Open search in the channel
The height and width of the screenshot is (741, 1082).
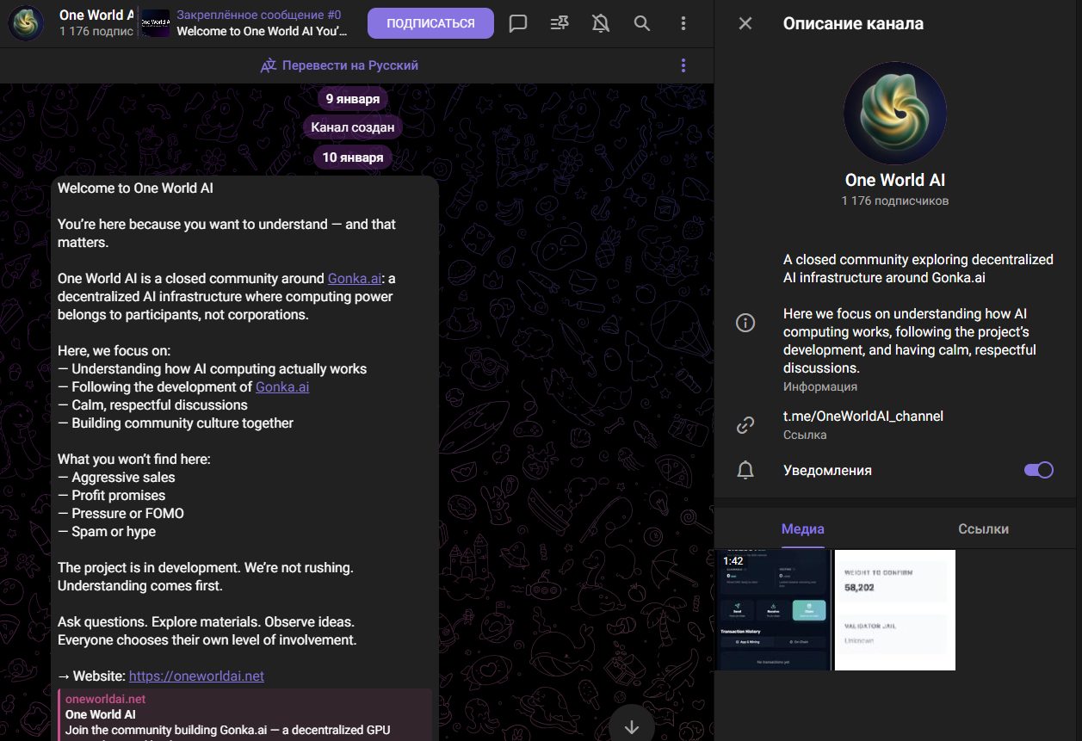click(642, 24)
